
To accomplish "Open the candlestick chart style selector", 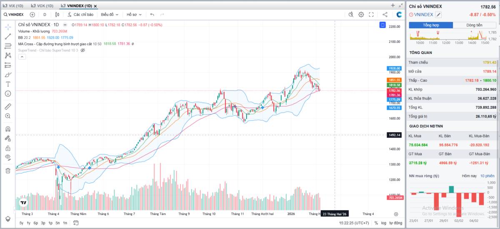I will click(x=57, y=15).
